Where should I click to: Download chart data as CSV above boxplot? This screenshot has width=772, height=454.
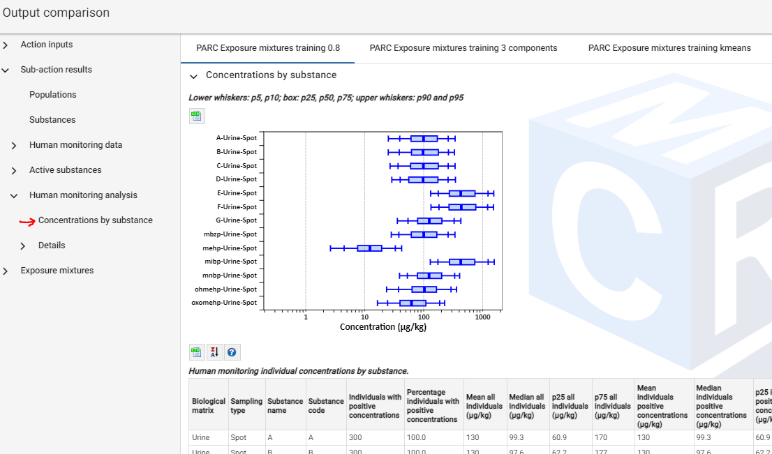[x=197, y=116]
